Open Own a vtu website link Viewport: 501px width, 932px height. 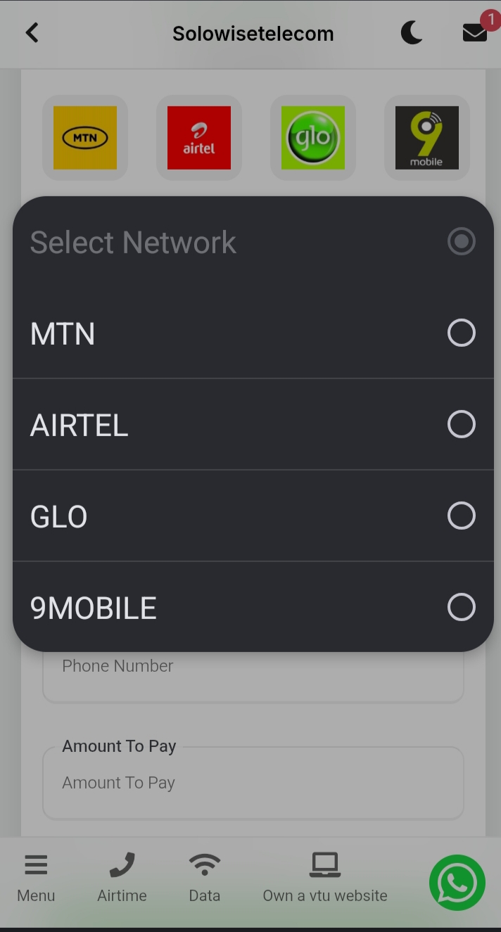[x=325, y=879]
